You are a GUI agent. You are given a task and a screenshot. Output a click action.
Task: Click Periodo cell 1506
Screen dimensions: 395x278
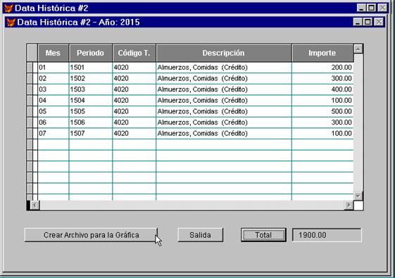pyautogui.click(x=90, y=122)
